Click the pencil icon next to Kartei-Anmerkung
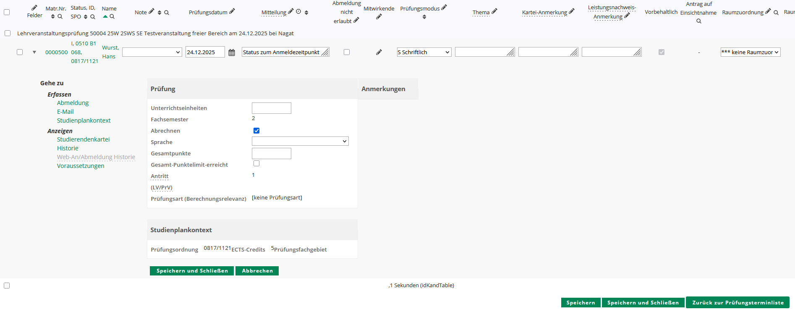This screenshot has width=795, height=312. click(571, 12)
